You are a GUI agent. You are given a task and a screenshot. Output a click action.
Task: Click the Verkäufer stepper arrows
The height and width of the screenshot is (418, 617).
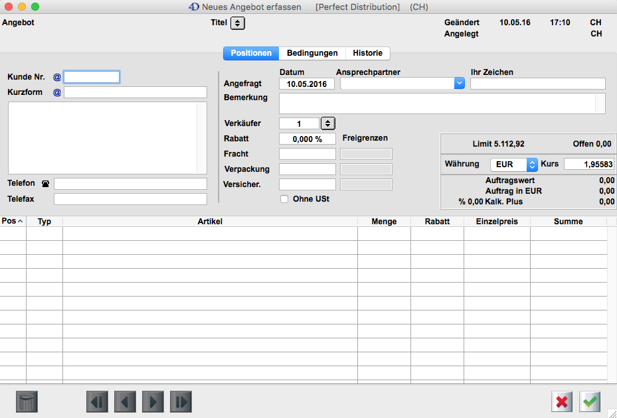point(328,123)
